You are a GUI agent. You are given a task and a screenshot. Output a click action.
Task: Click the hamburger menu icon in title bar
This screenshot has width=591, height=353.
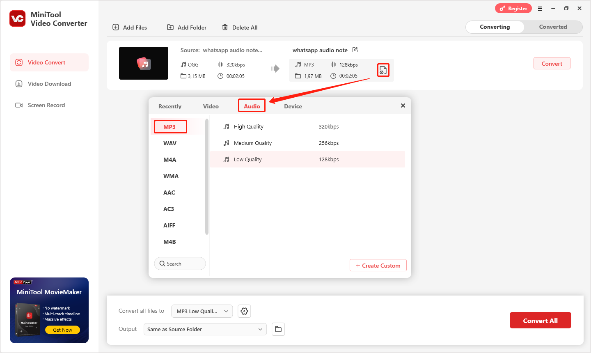[x=540, y=8]
